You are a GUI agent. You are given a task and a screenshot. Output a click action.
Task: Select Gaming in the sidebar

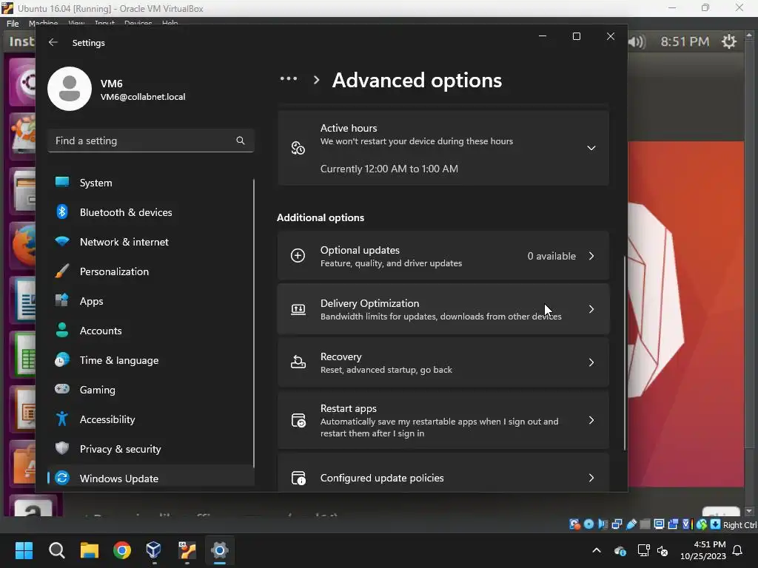151,389
